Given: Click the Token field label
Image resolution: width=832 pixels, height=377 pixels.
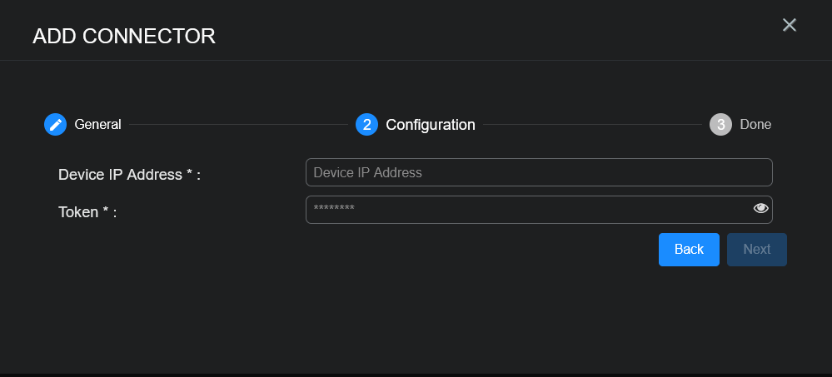Looking at the screenshot, I should tap(77, 212).
